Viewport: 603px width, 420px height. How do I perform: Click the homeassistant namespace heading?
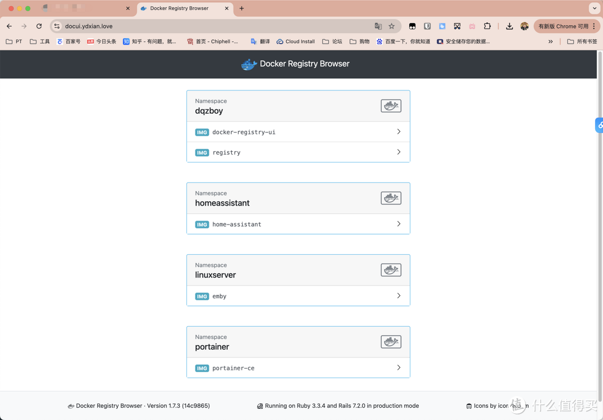click(x=222, y=203)
